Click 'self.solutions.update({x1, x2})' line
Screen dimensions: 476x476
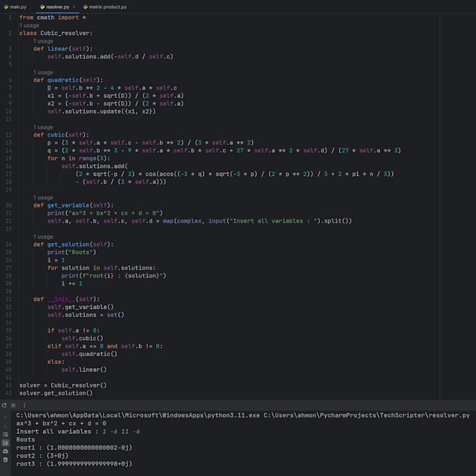click(101, 111)
